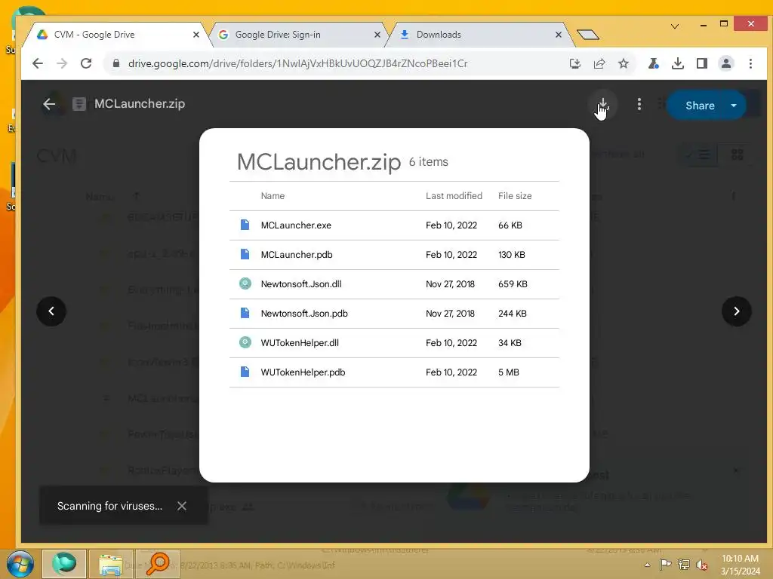Click the 66 KB file size cell
773x579 pixels.
pos(510,225)
